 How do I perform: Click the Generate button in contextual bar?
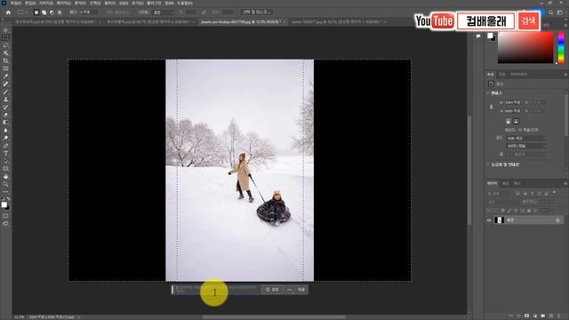(x=272, y=290)
